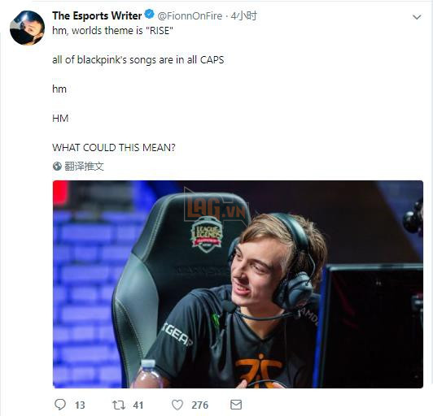433x416 pixels.
Task: Share the tweet via the envelope icon
Action: pyautogui.click(x=236, y=405)
